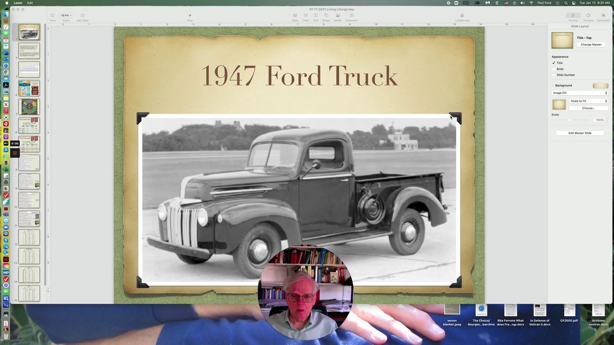Click the background image preview well
The width and height of the screenshot is (614, 345).
coord(559,104)
